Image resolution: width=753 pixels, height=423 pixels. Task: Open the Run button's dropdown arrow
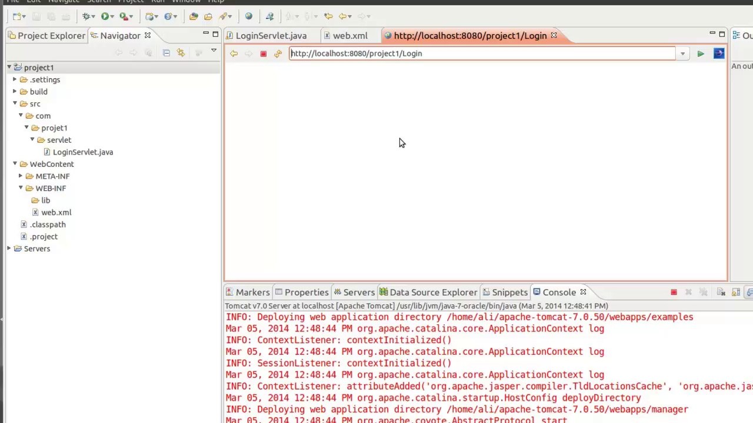tap(114, 16)
